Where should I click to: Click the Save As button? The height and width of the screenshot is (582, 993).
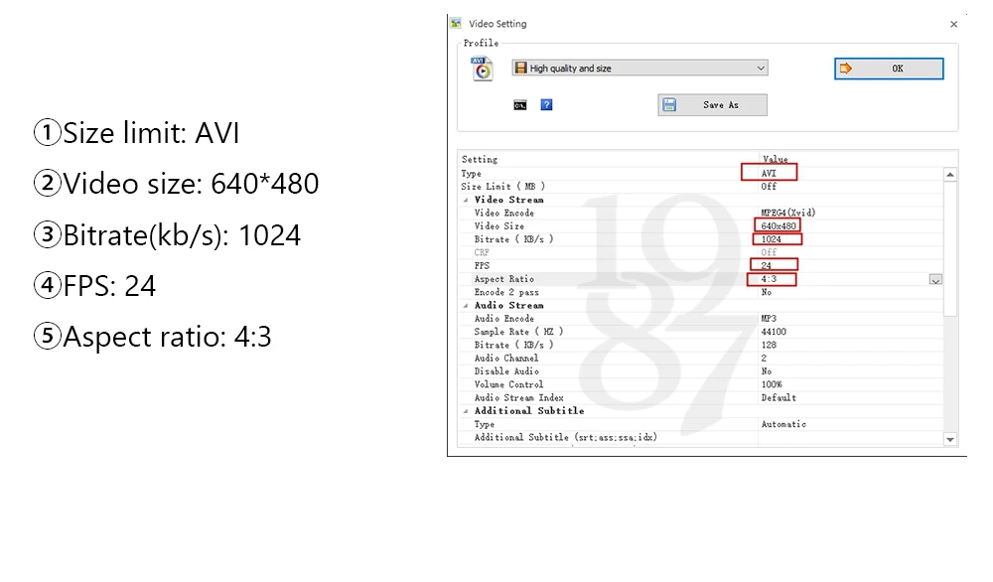pos(712,105)
